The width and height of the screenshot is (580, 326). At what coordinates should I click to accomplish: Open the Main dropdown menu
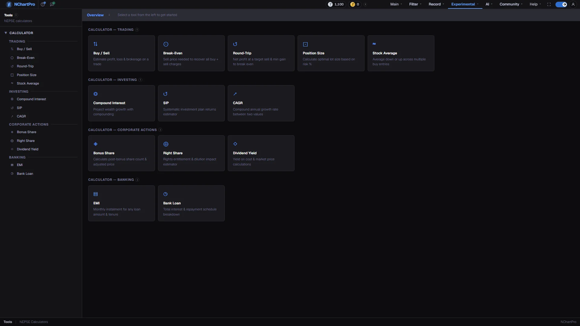click(396, 4)
